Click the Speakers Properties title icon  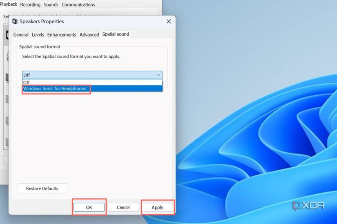15,22
